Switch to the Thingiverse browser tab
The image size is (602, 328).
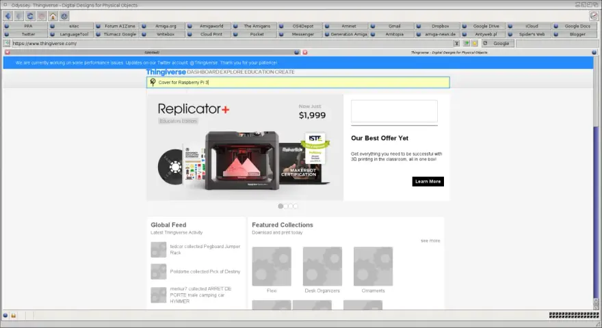click(x=449, y=52)
